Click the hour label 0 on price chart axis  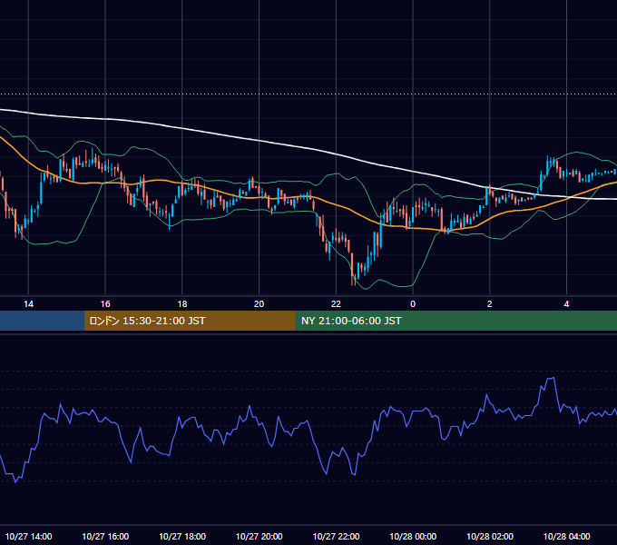(413, 304)
